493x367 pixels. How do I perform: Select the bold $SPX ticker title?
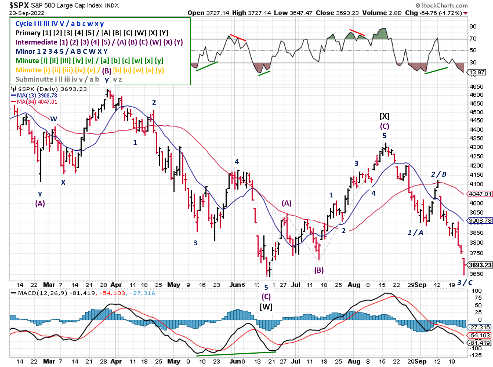coord(19,5)
